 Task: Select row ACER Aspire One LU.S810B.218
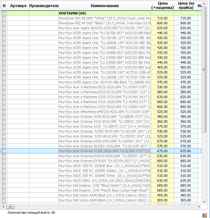coord(101,72)
